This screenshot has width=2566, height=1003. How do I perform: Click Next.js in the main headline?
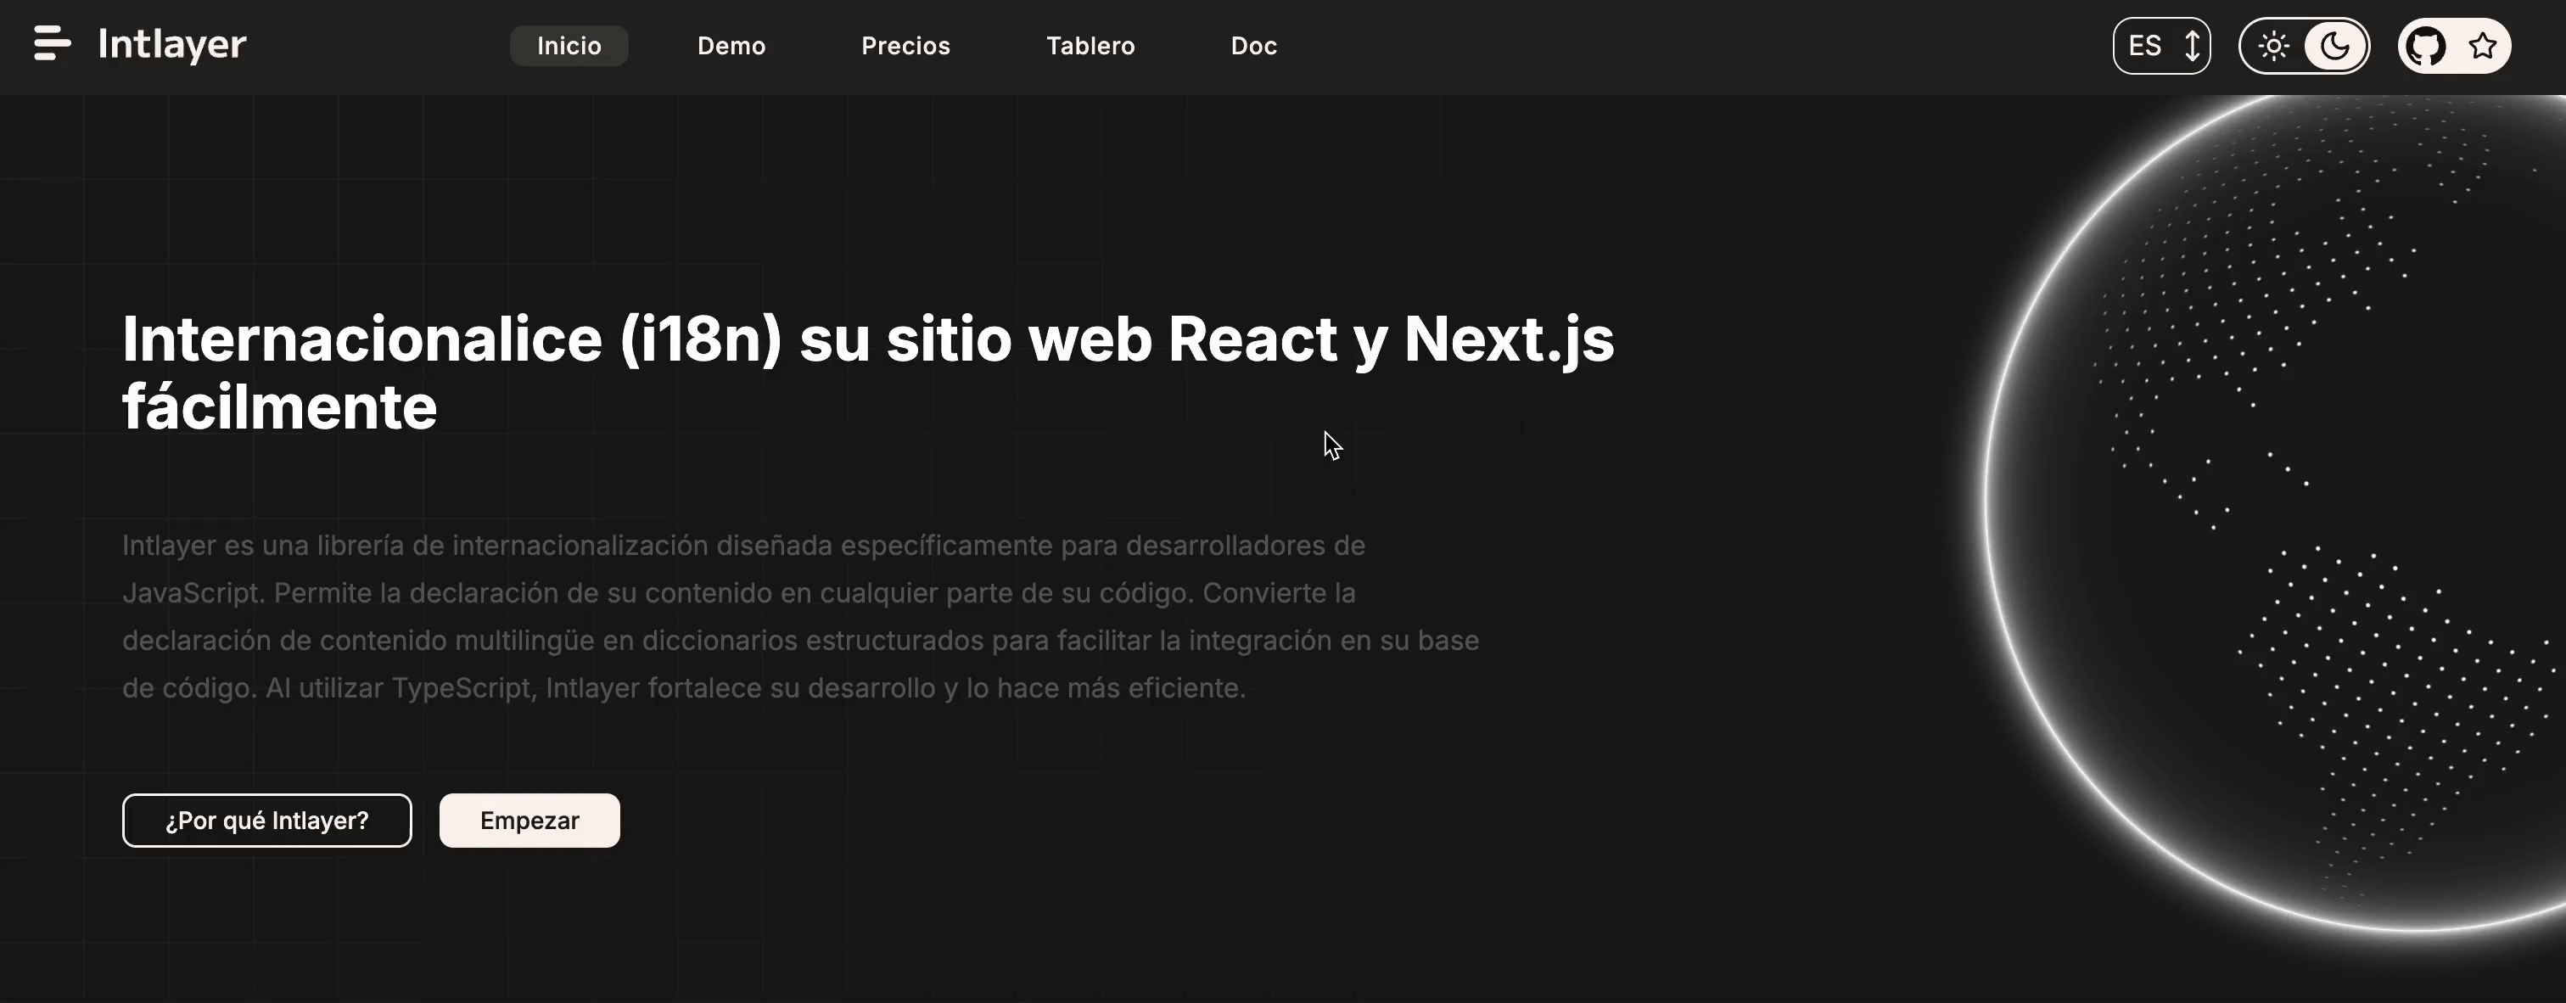[x=1508, y=339]
